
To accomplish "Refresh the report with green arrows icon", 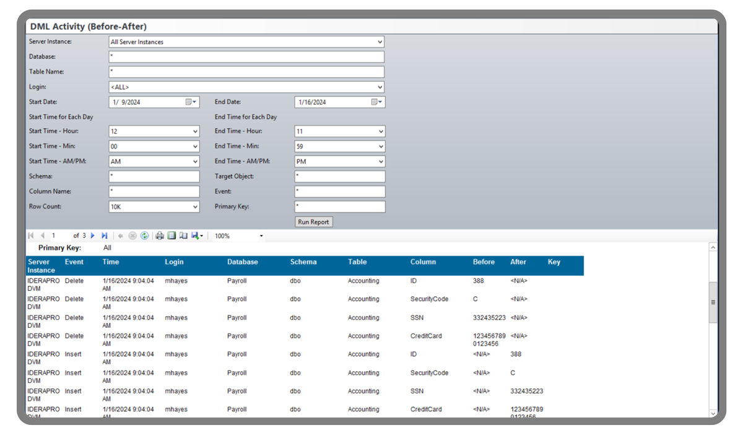I will (x=144, y=236).
